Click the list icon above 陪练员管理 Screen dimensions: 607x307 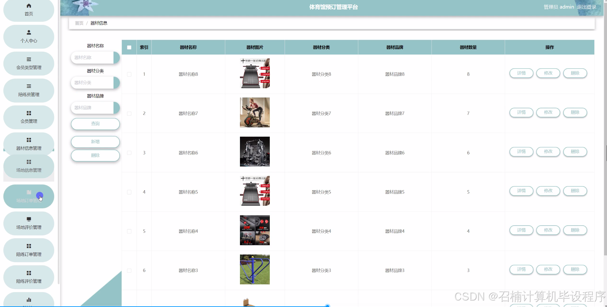click(29, 86)
